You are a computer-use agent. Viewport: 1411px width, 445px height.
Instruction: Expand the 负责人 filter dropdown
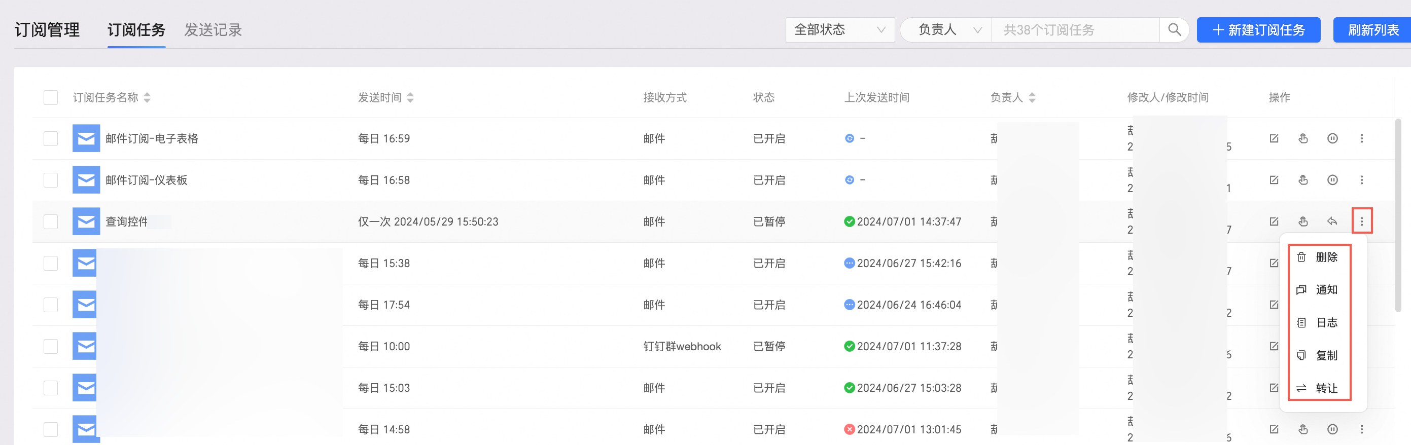[946, 29]
